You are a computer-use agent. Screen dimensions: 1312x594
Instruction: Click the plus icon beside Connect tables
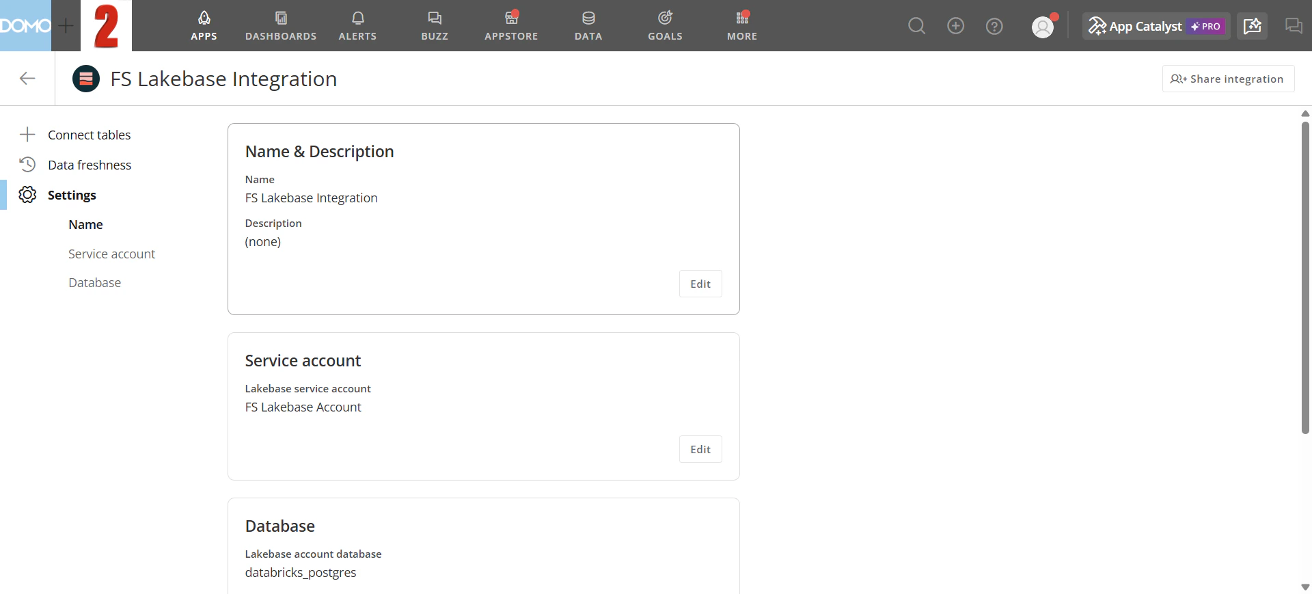pos(27,135)
